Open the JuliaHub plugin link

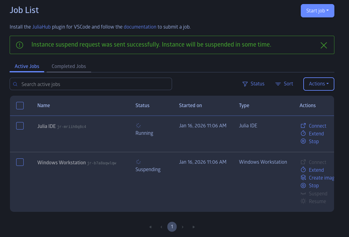pyautogui.click(x=41, y=27)
